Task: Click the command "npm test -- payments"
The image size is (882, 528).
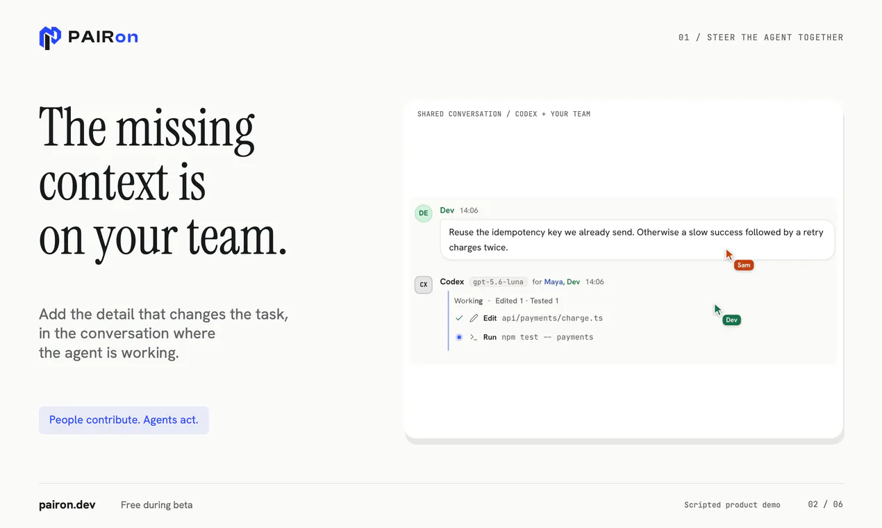Action: click(x=548, y=337)
